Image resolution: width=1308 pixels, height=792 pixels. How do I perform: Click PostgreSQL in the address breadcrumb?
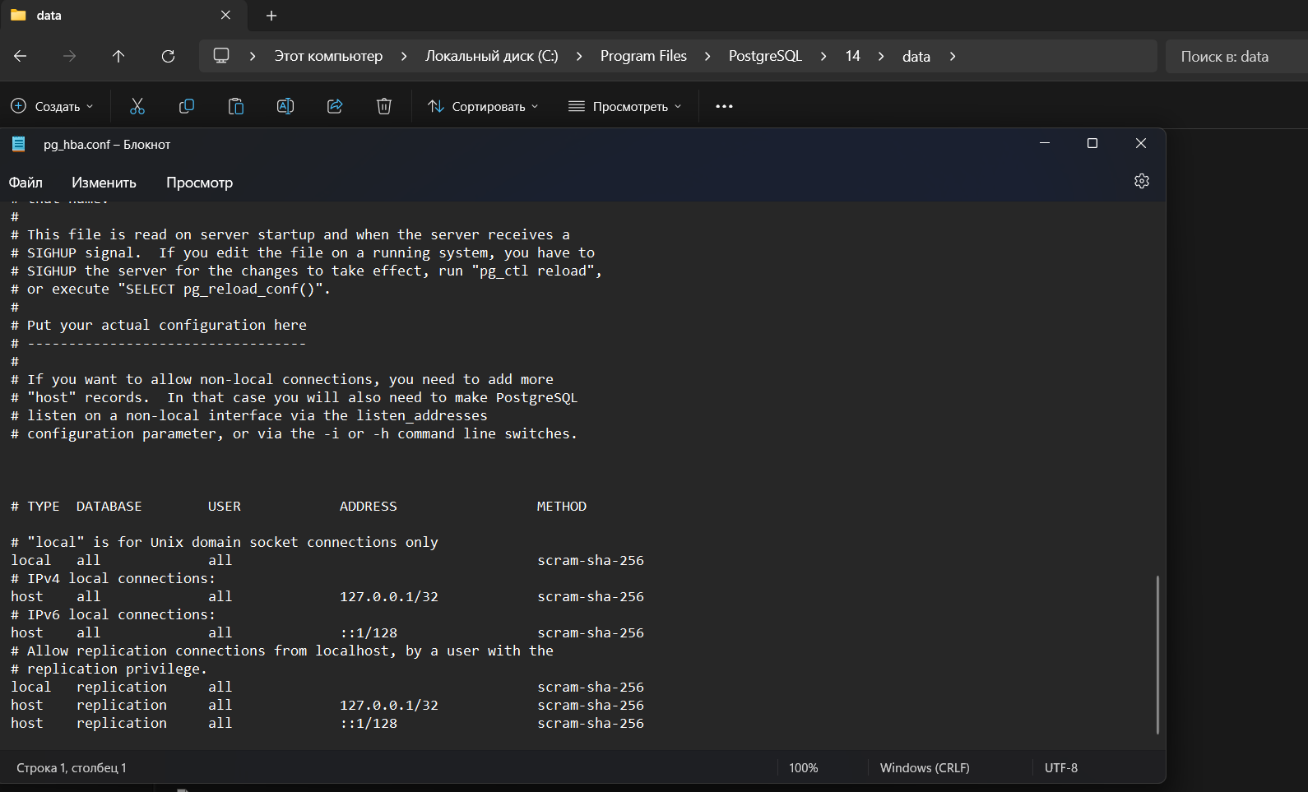point(764,56)
